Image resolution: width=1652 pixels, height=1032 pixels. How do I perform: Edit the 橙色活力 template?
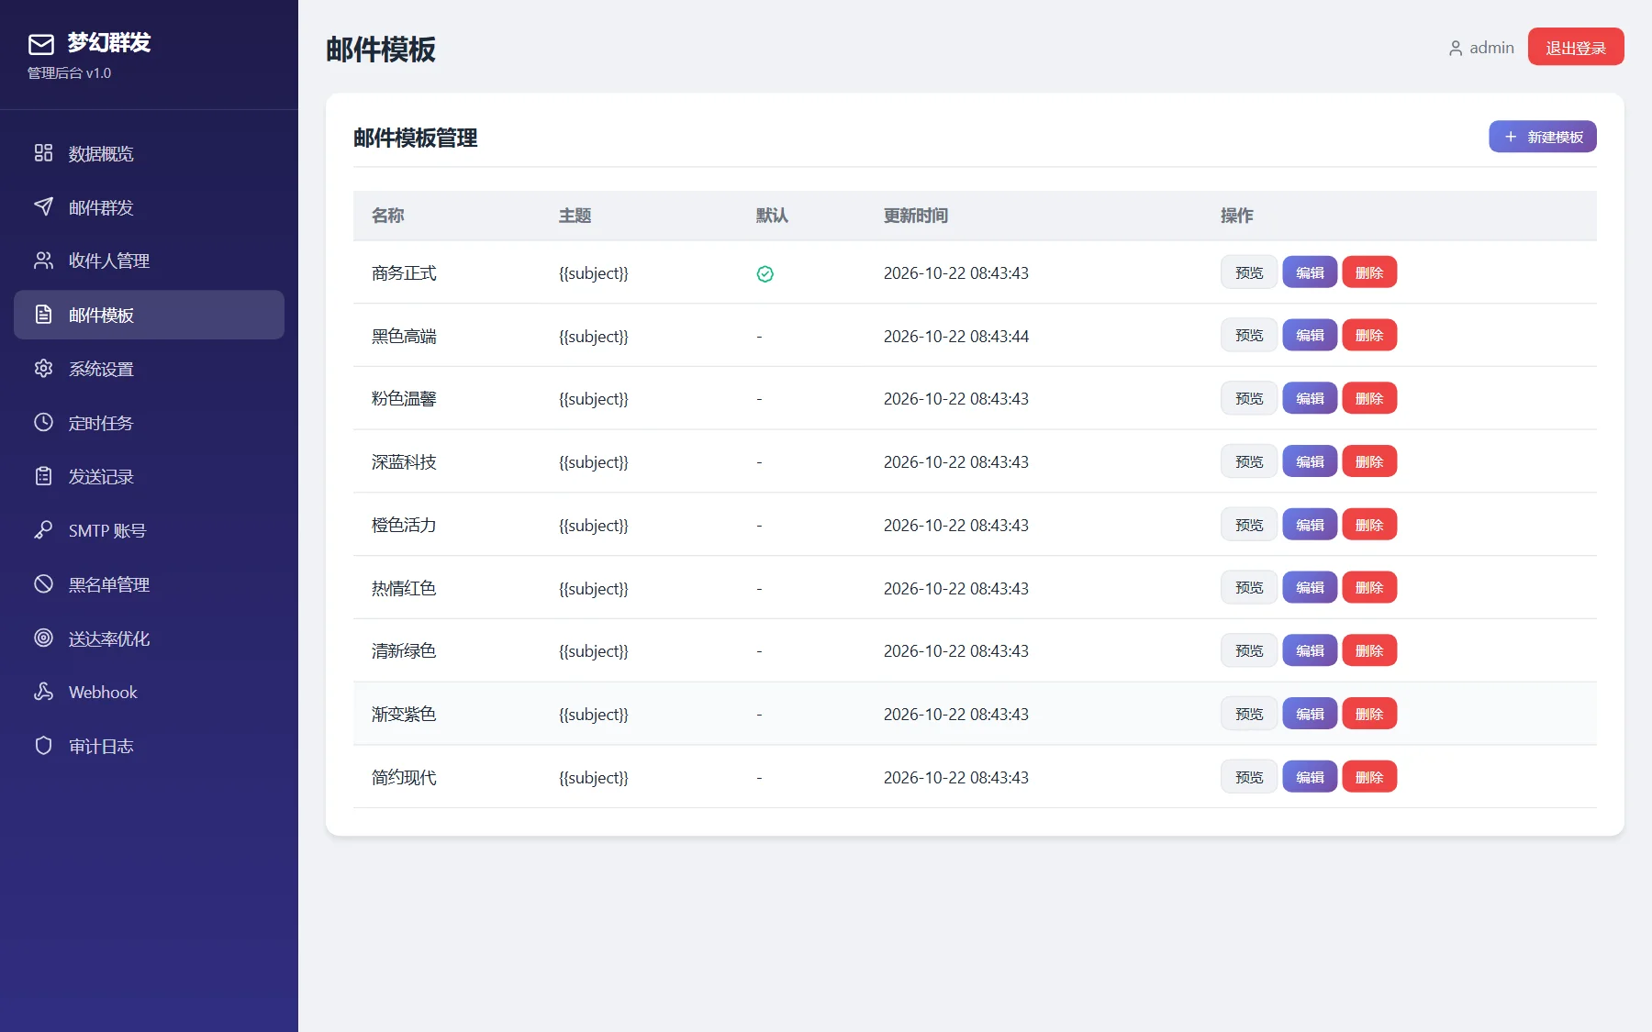pos(1310,525)
